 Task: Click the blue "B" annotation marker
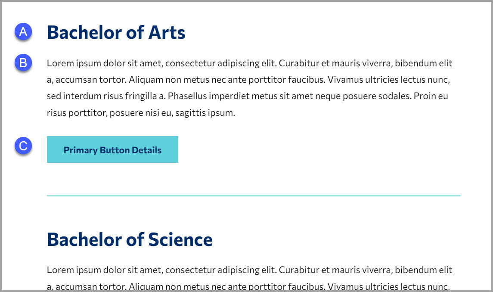(x=23, y=63)
